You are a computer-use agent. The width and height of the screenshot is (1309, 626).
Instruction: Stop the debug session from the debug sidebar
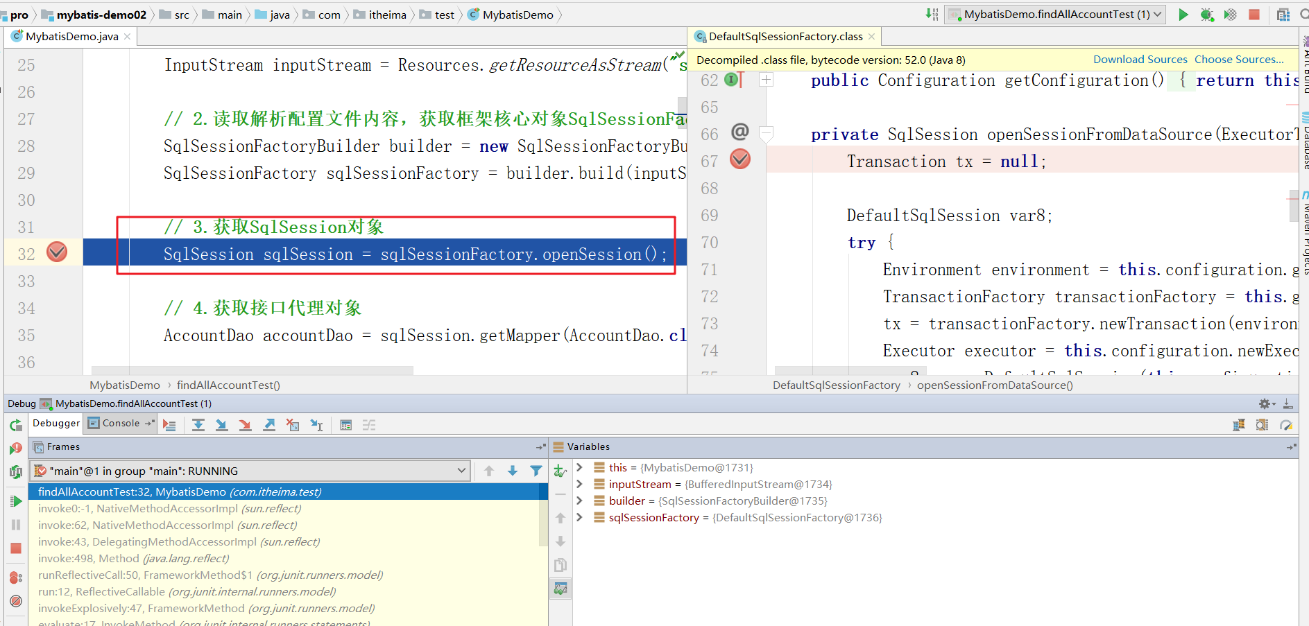pyautogui.click(x=16, y=548)
